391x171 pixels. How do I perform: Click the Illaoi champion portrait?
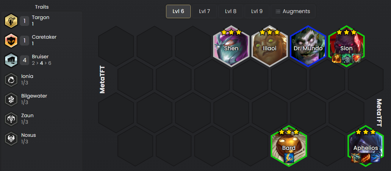pos(270,46)
